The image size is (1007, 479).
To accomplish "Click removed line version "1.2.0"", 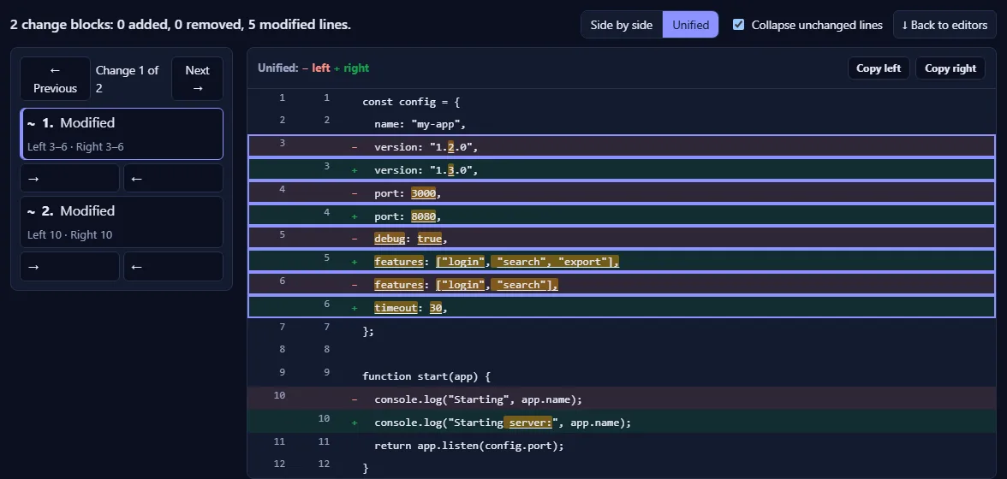I will point(621,147).
